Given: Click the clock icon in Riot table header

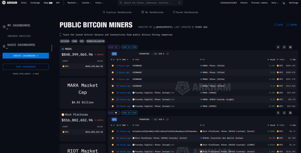Looking at the screenshot, I should [117, 125].
